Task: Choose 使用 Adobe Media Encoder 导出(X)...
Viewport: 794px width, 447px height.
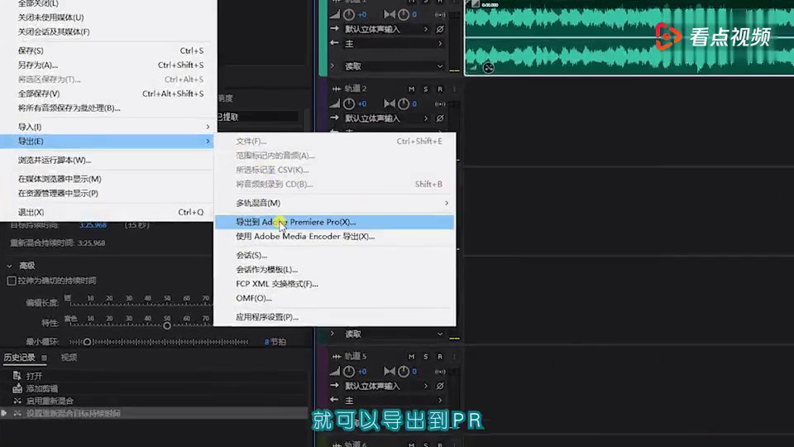Action: click(334, 237)
